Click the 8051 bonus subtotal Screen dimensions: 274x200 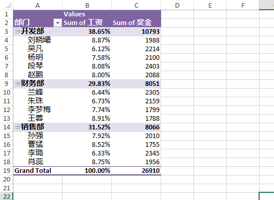click(x=136, y=83)
